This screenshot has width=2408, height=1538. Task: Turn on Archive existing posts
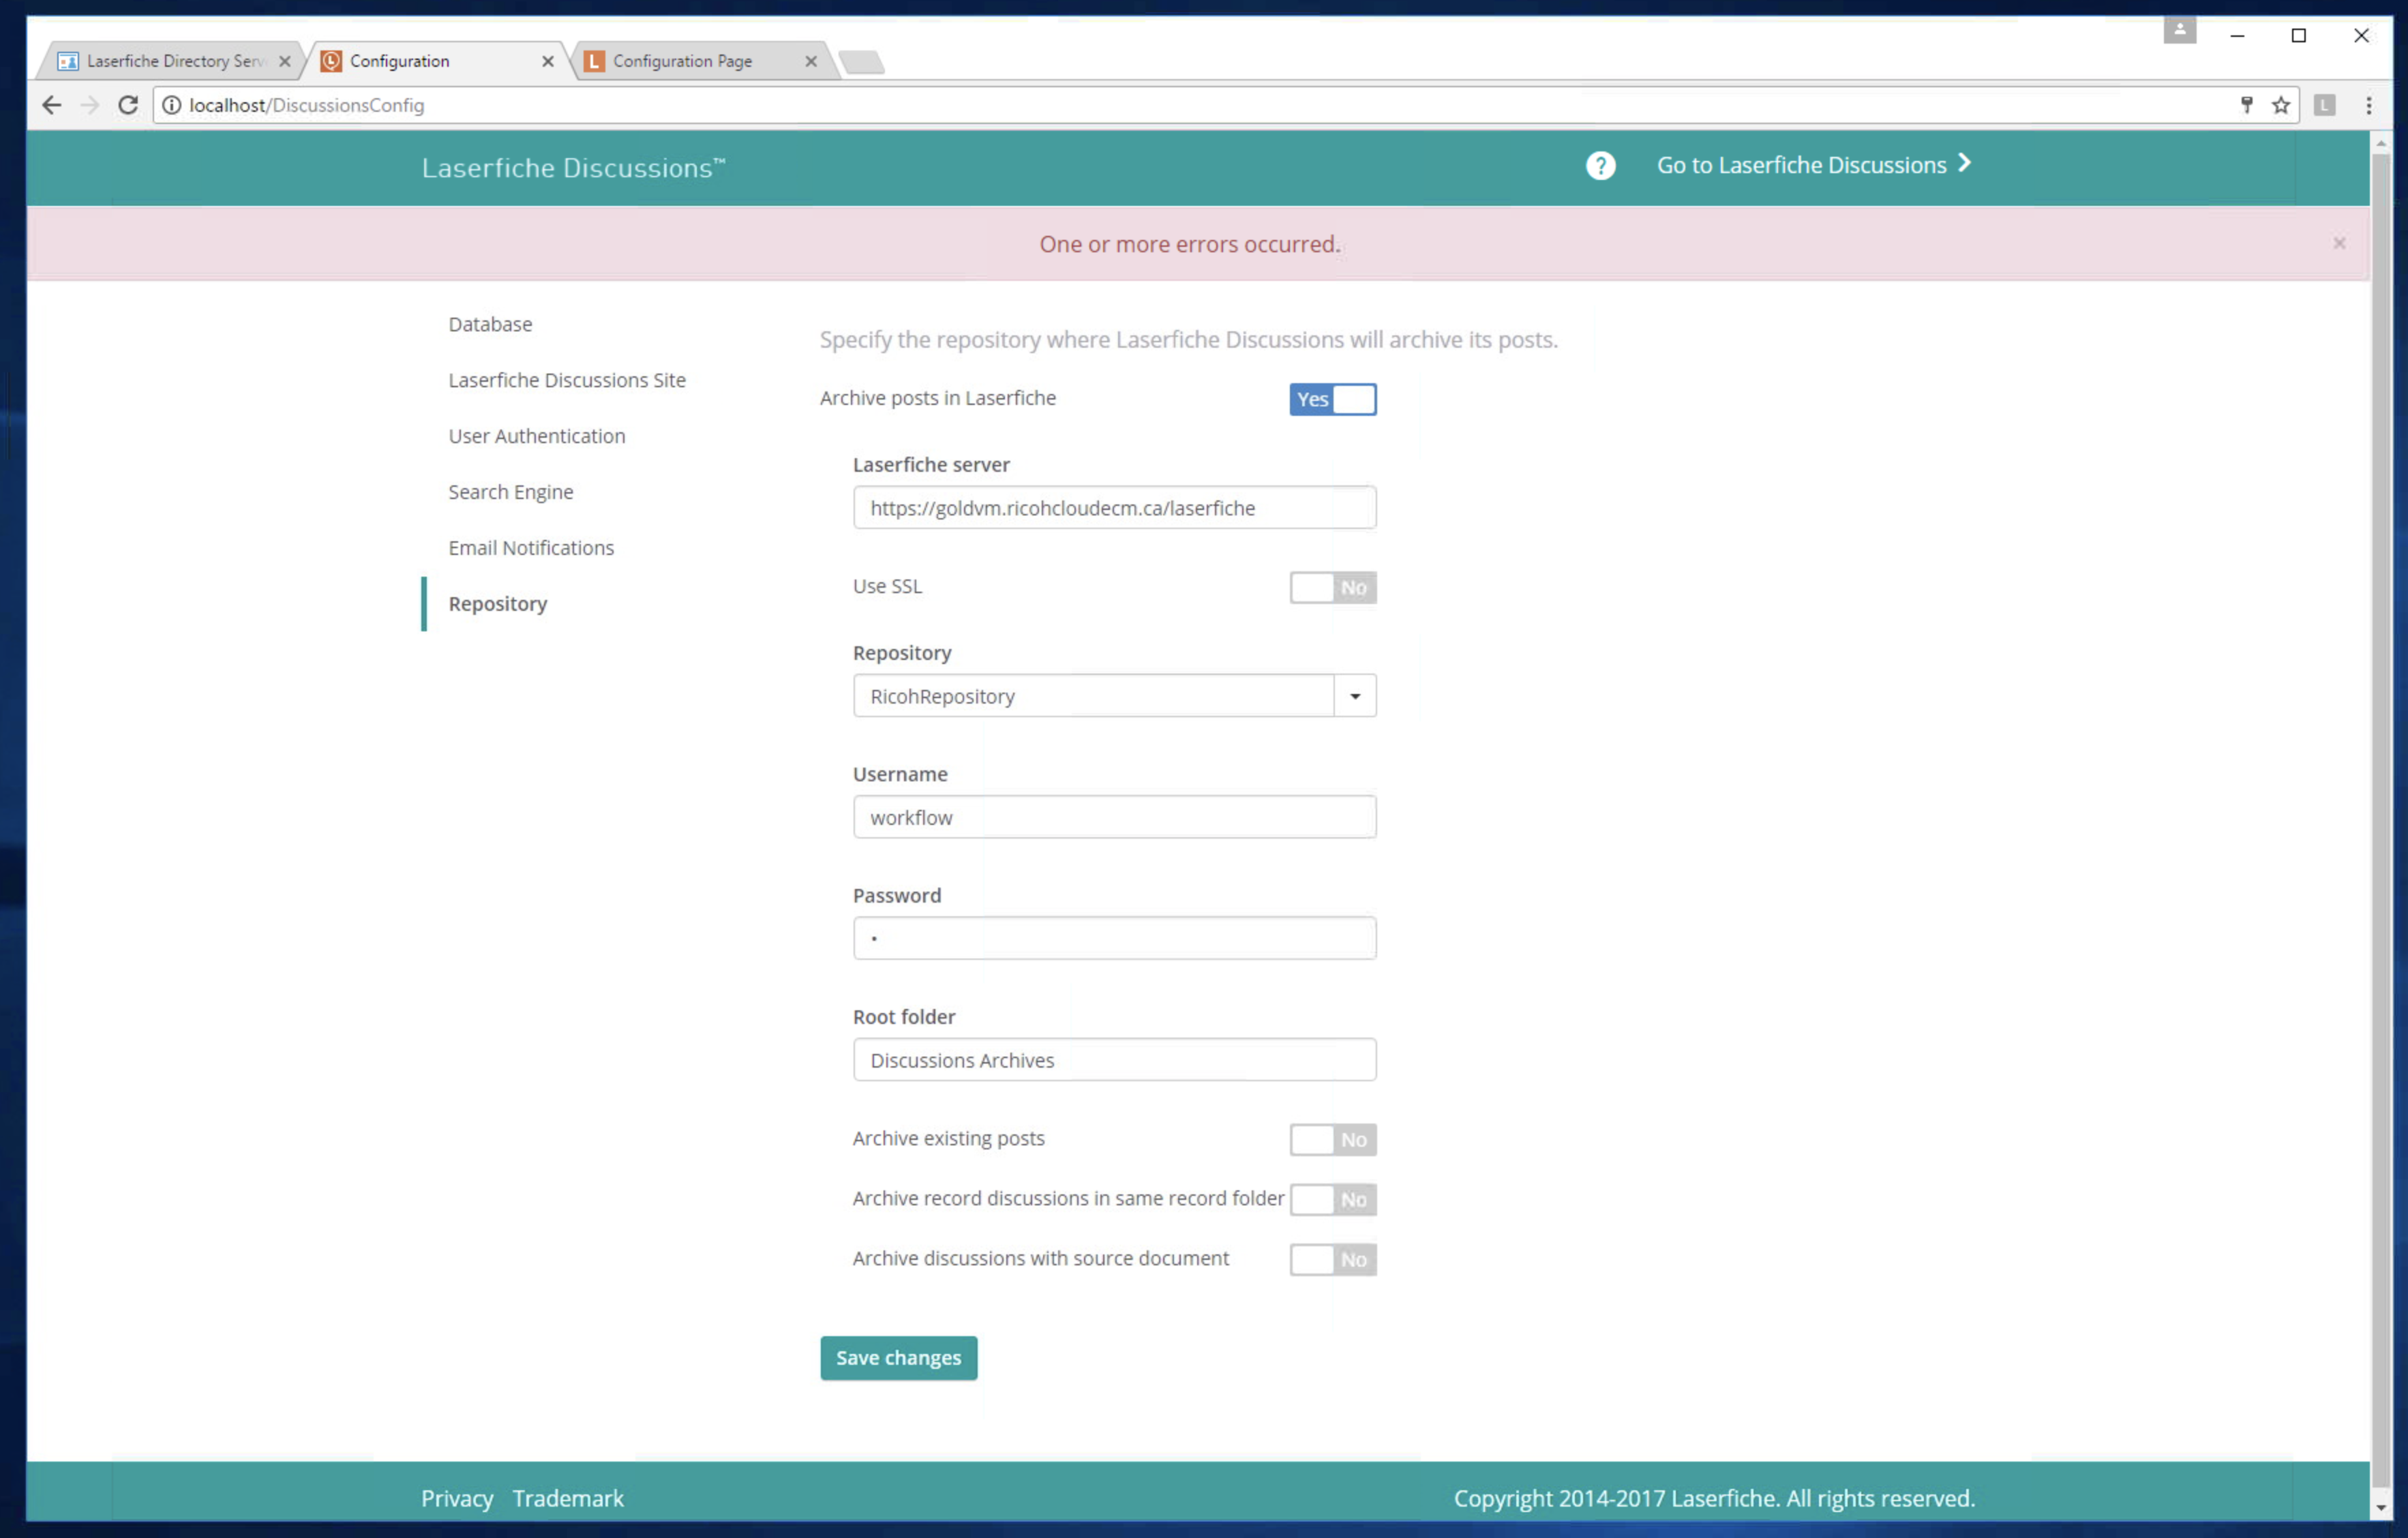coord(1332,1139)
